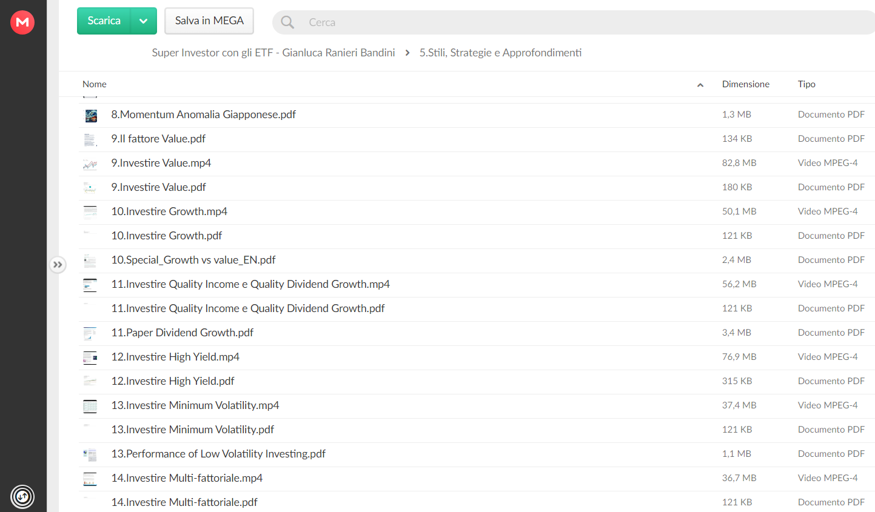
Task: Click Documento PDF type of 9.Il fattore Value.pdf
Action: pyautogui.click(x=831, y=139)
